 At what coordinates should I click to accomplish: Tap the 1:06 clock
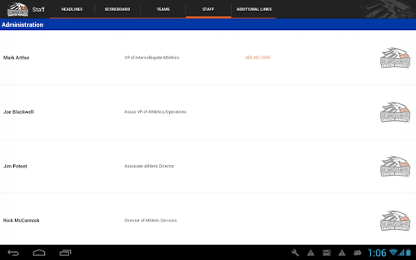(x=377, y=253)
